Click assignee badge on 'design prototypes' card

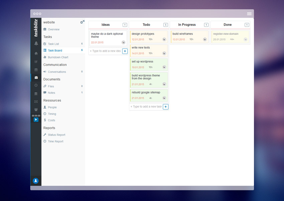pyautogui.click(x=164, y=39)
